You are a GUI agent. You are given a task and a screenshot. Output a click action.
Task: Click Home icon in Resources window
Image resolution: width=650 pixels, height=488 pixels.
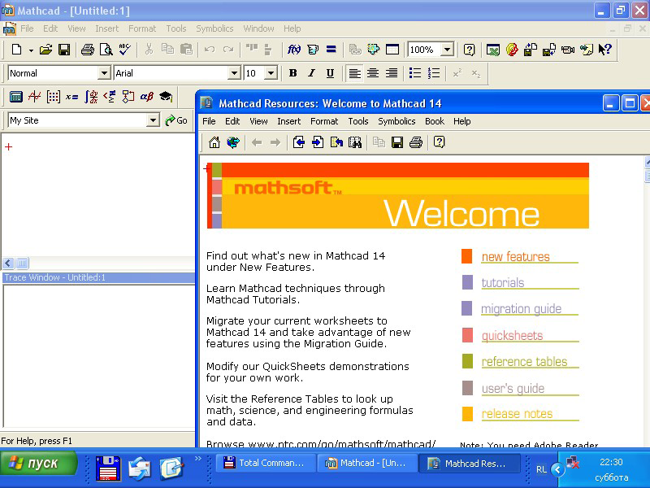click(214, 143)
